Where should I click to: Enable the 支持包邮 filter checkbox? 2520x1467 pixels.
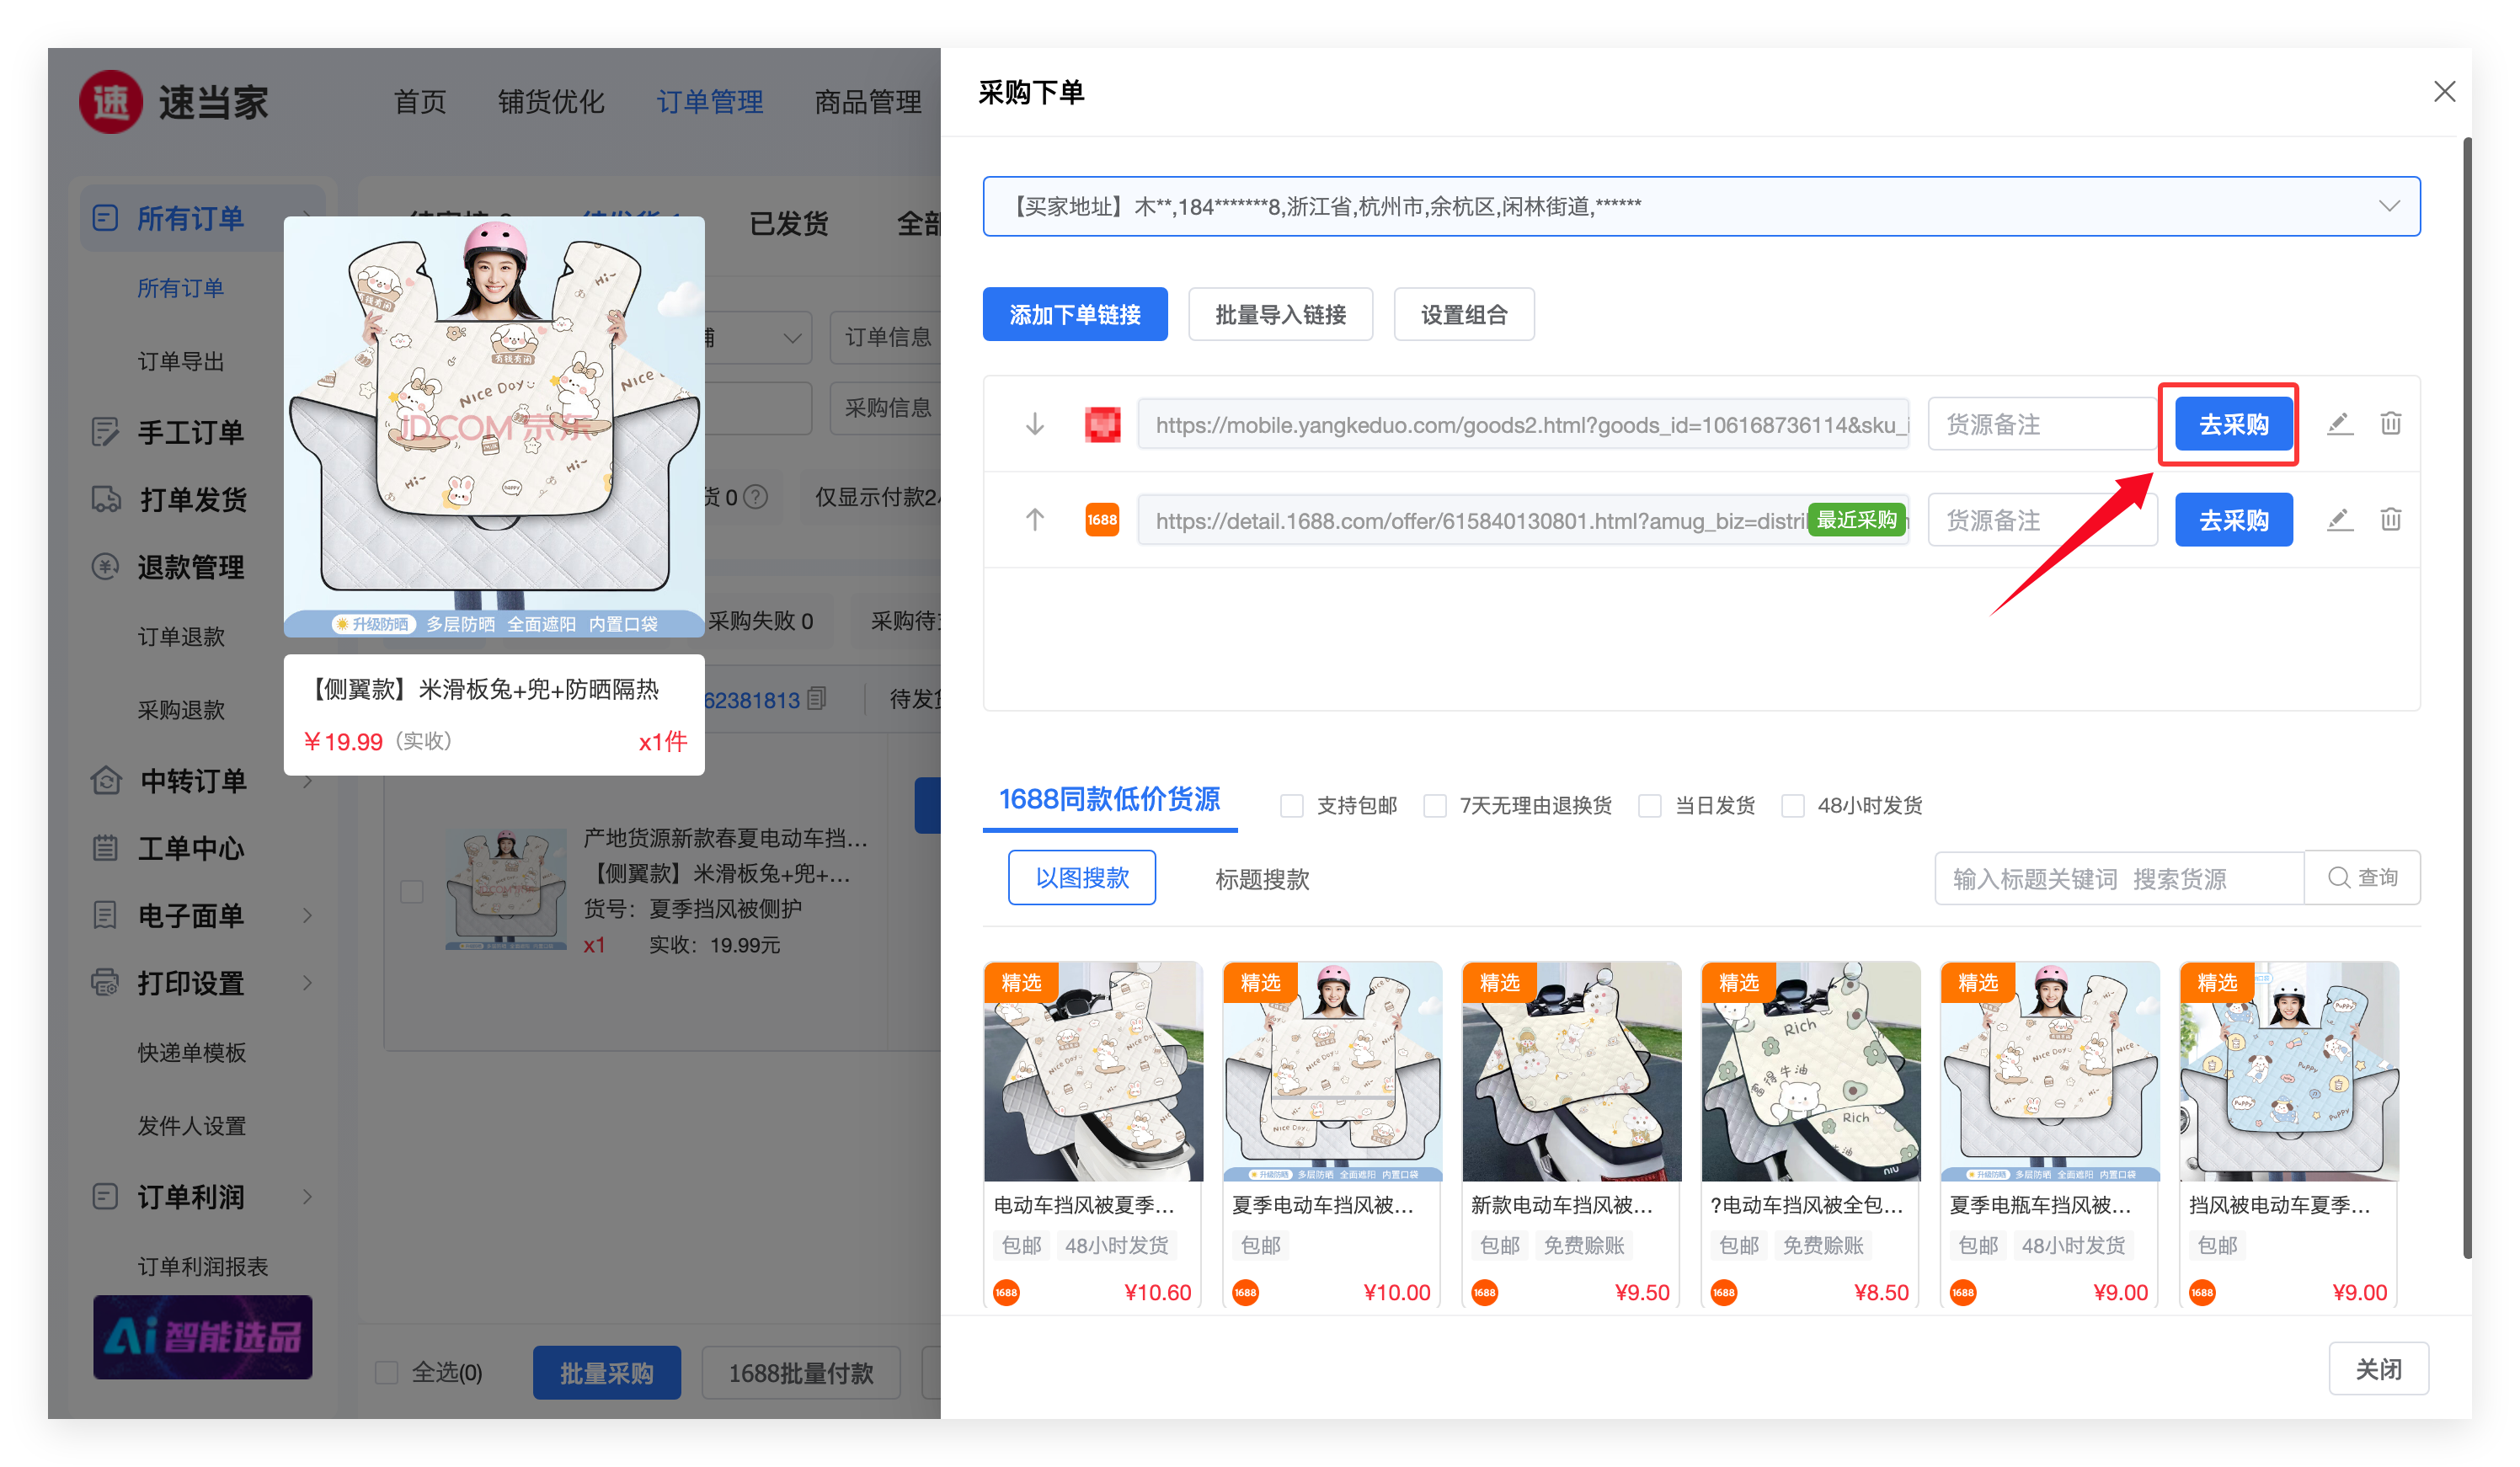[x=1292, y=806]
